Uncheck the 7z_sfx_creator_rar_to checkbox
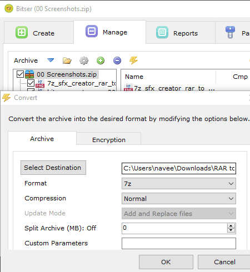 pyautogui.click(x=31, y=83)
